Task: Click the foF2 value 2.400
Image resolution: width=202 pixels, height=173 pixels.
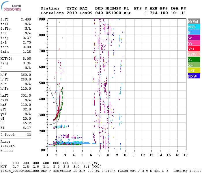Action: pyautogui.click(x=26, y=19)
